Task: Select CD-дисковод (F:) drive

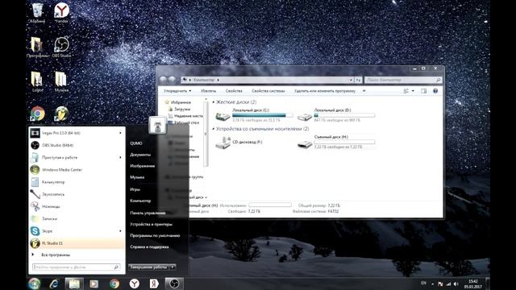Action: (239, 143)
